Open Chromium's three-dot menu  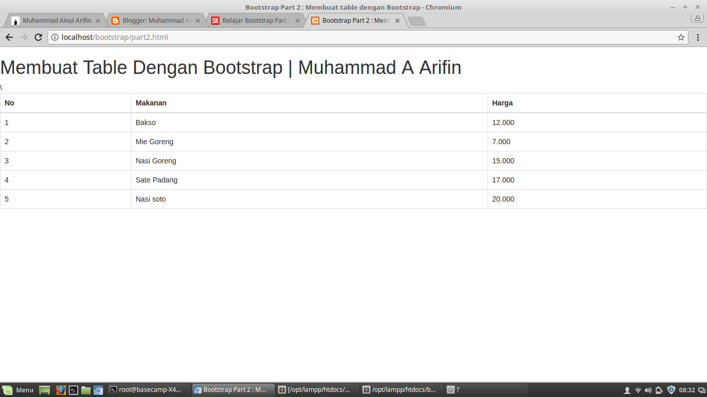(698, 37)
